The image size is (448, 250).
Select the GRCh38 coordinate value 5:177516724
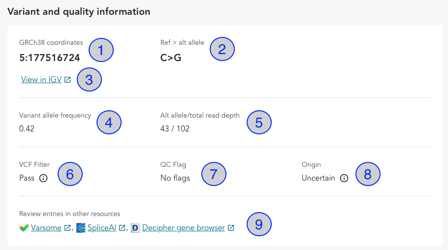pyautogui.click(x=50, y=58)
